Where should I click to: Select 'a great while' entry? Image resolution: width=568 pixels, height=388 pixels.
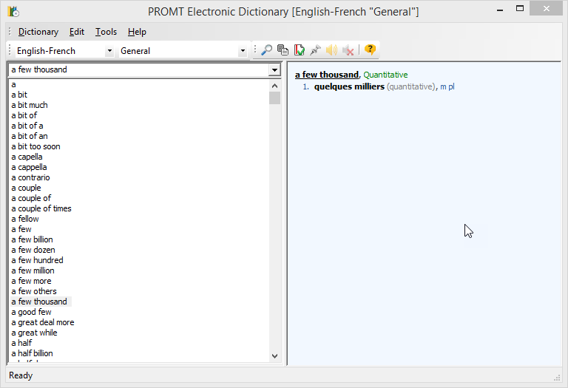point(34,333)
